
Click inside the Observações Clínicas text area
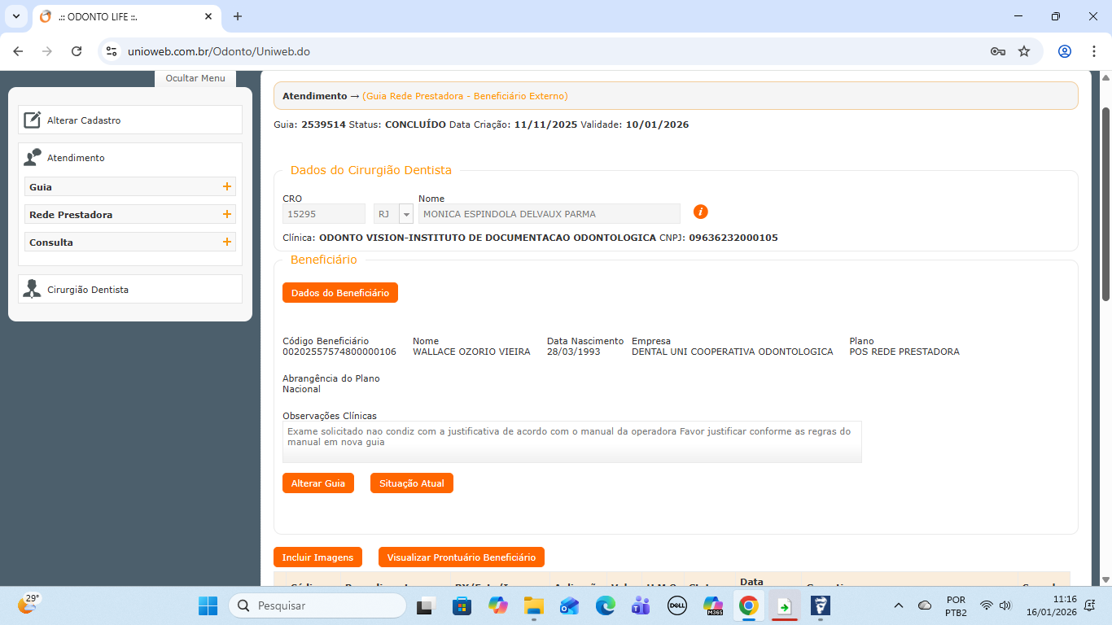click(x=571, y=442)
